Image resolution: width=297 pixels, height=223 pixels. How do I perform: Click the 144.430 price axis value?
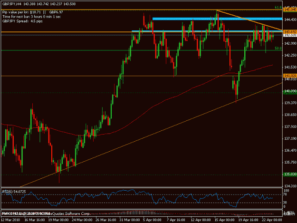pyautogui.click(x=290, y=19)
